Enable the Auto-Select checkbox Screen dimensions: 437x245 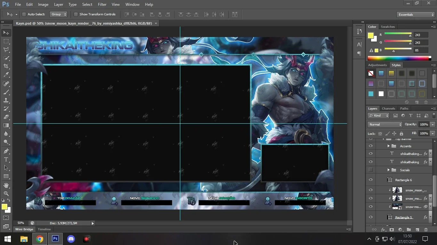24,14
